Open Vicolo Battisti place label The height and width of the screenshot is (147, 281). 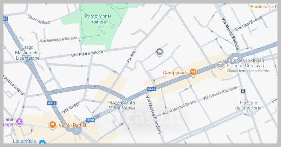tap(73, 125)
